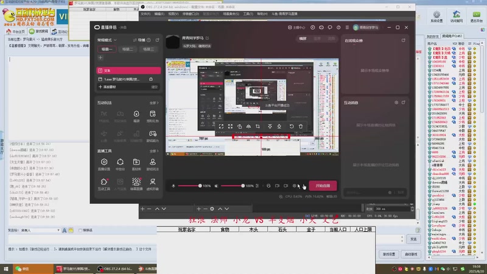Click the live preview canvas thumbnail
The image size is (487, 274).
[252, 107]
